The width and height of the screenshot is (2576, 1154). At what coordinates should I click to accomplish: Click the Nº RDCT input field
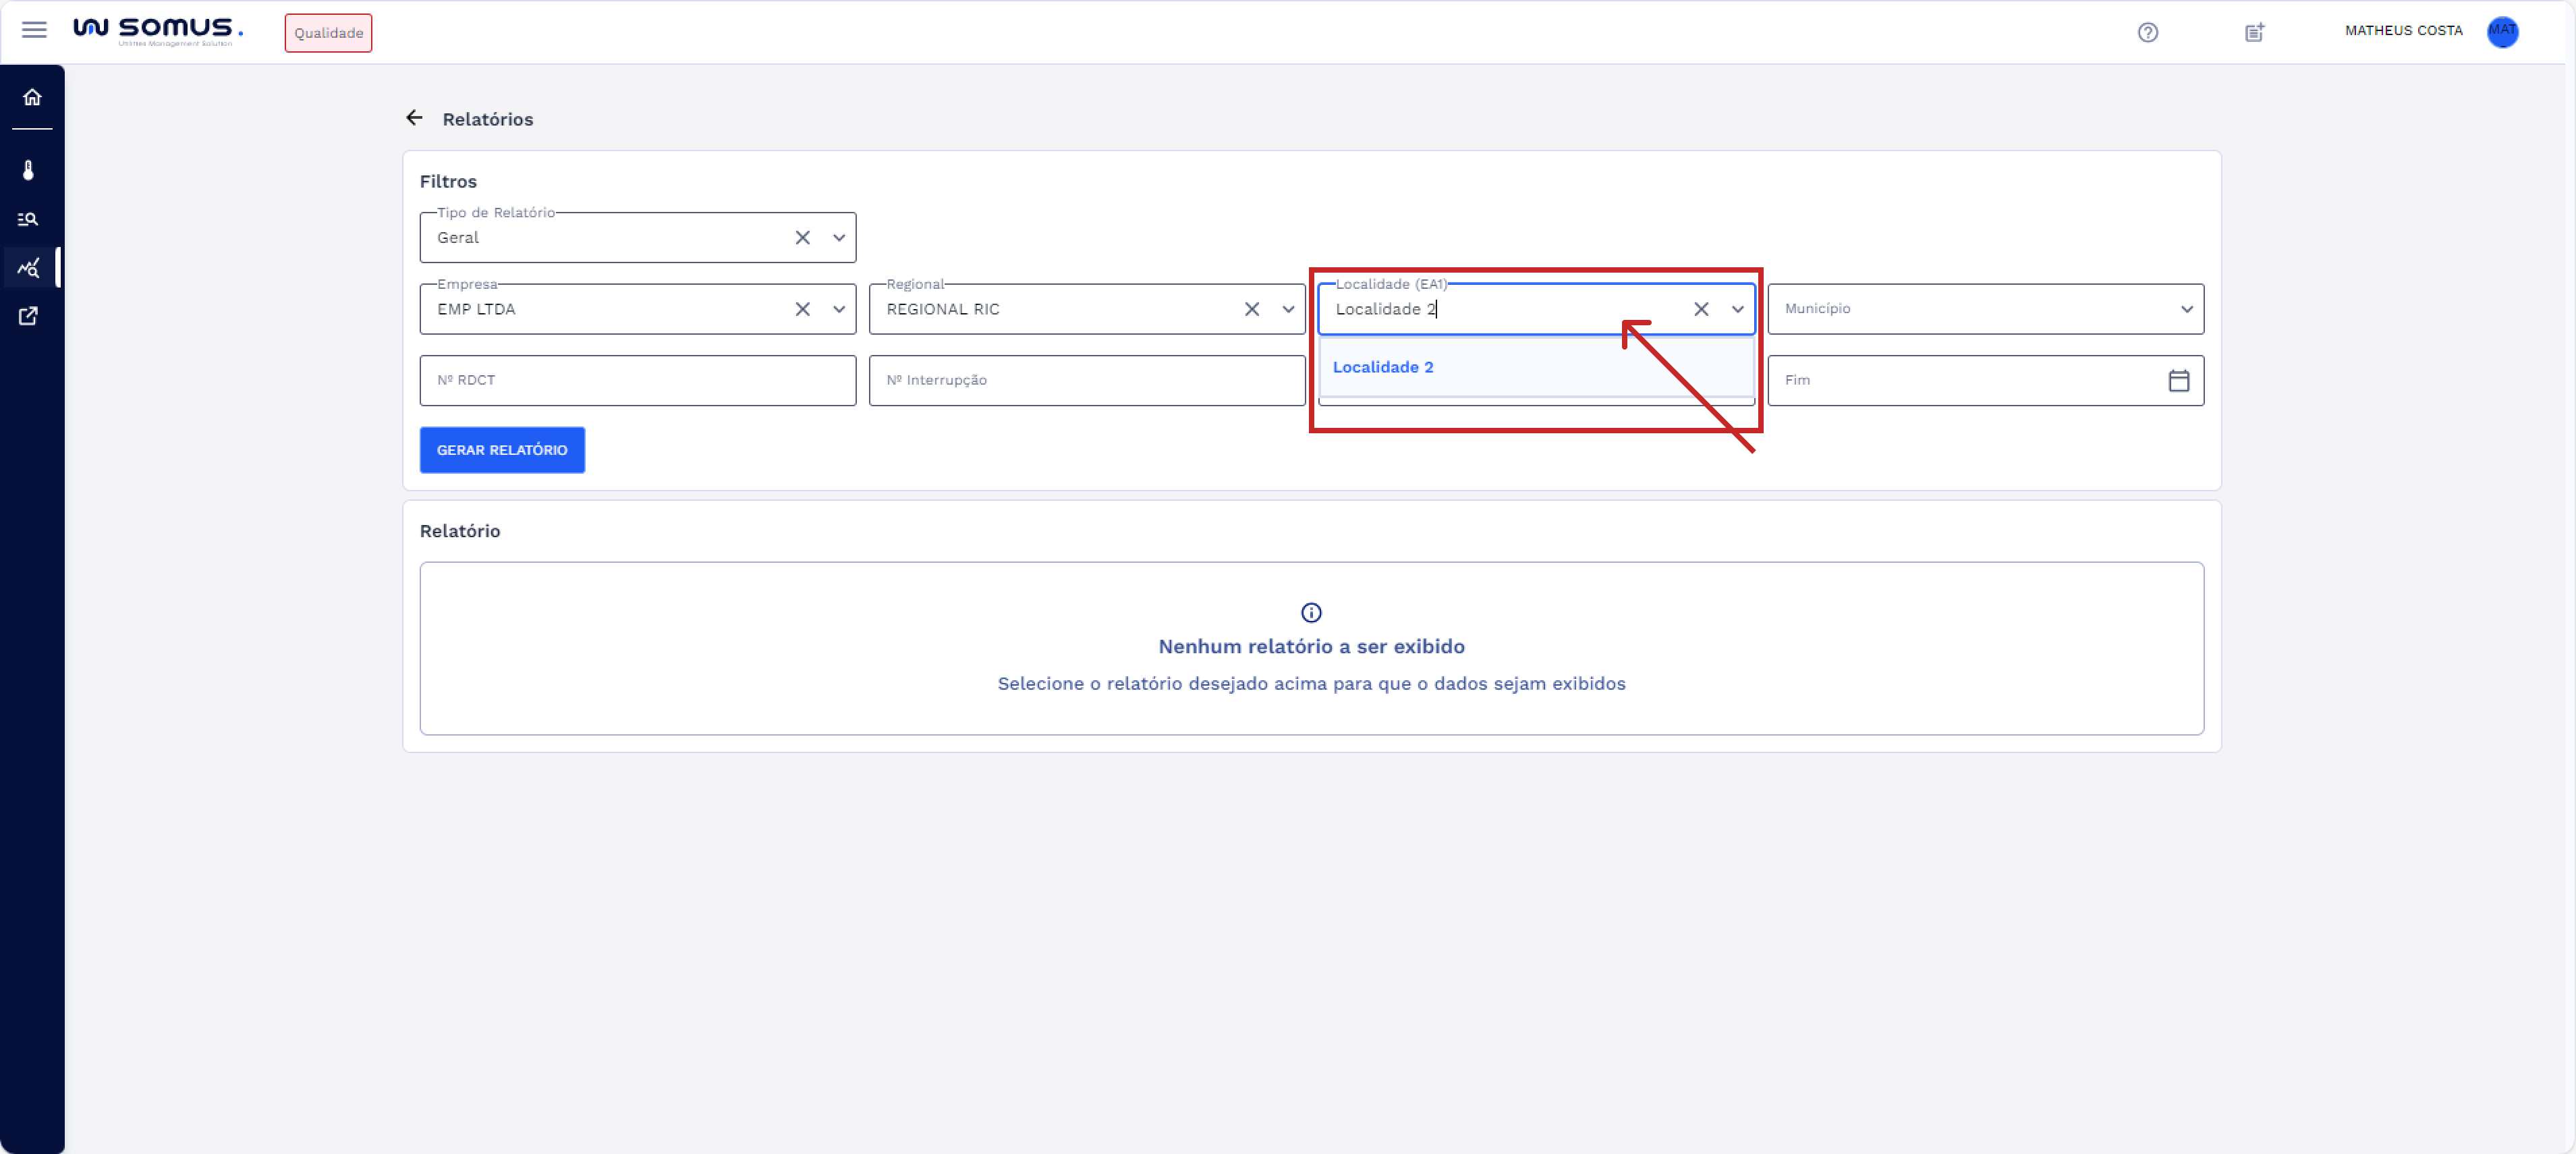637,380
